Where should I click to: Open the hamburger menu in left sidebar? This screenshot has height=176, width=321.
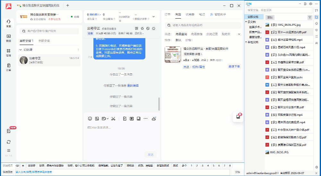pyautogui.click(x=9, y=150)
